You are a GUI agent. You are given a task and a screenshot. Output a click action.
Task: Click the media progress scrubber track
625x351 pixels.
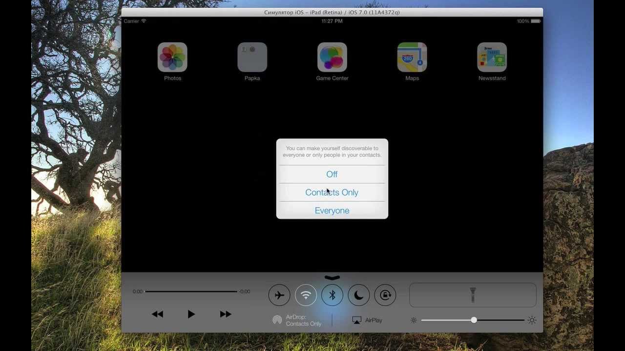191,292
